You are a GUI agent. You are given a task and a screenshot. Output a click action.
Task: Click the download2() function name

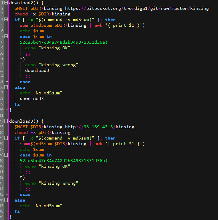point(24,3)
